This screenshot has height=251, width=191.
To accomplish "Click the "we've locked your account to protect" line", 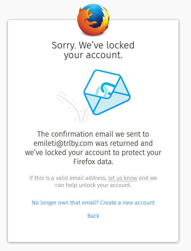I will [x=93, y=152].
